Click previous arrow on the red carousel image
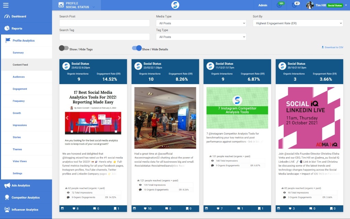This screenshot has width=350, height=219. coord(67,118)
